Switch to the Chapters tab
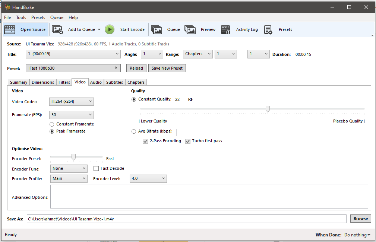Viewport: 376px width, 242px height. click(136, 82)
